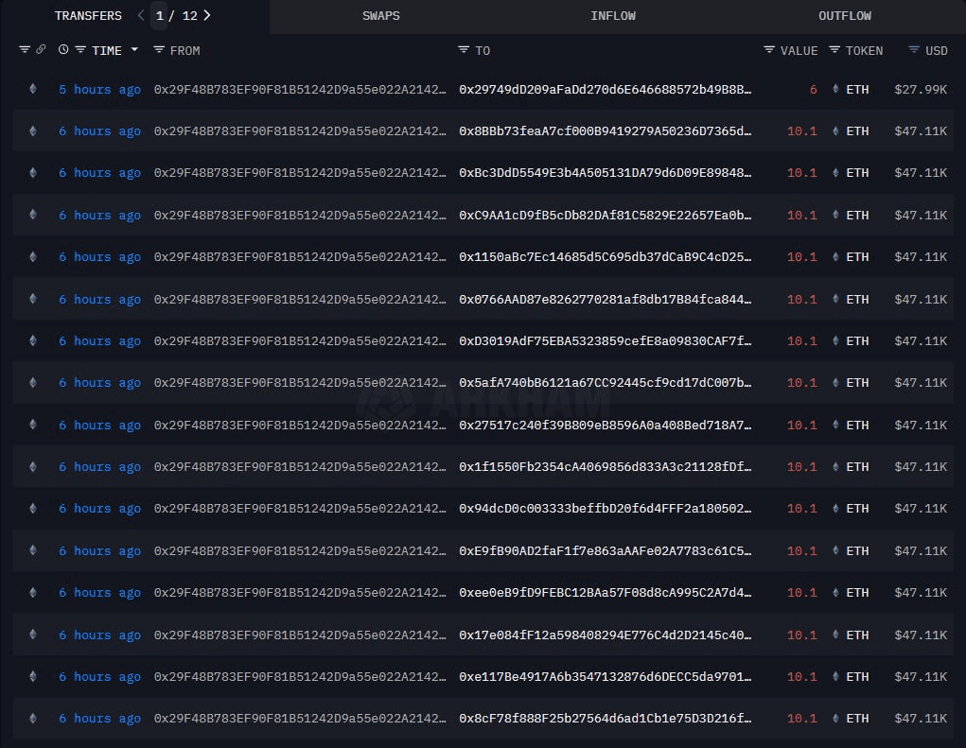Click Ethereum chain icon on 0xe117Be row
Screen dimensions: 966x748
coord(33,676)
